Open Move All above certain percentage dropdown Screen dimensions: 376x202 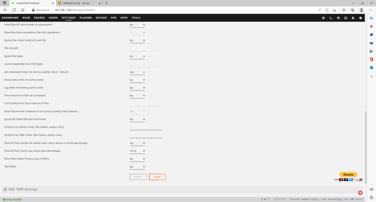tap(137, 143)
